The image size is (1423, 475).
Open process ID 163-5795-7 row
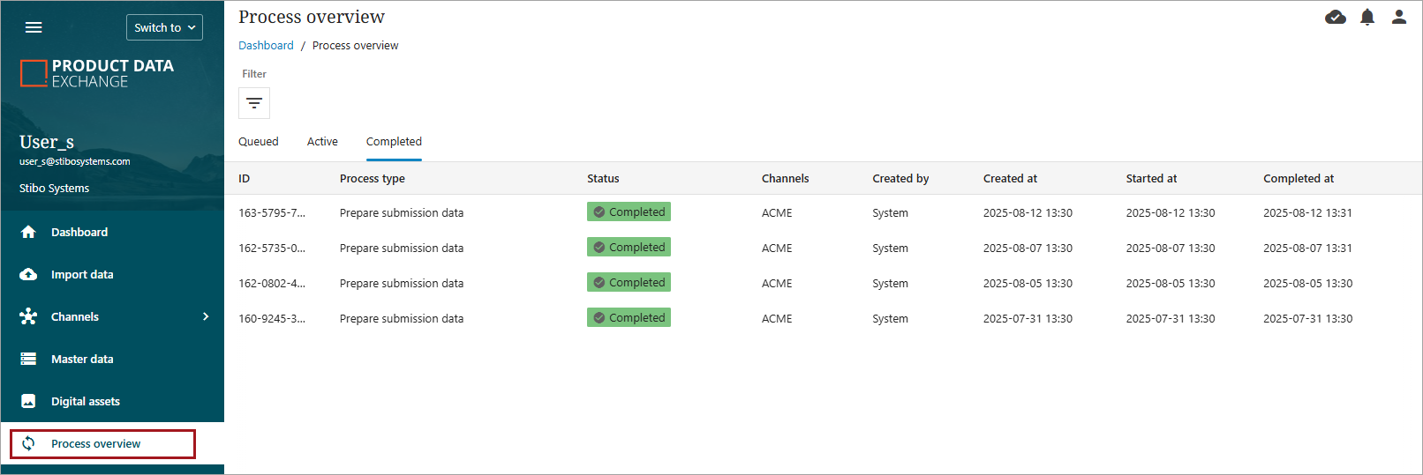point(272,212)
